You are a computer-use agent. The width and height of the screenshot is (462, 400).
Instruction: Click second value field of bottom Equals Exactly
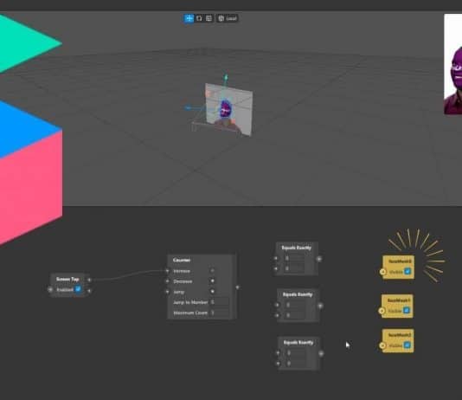[296, 363]
